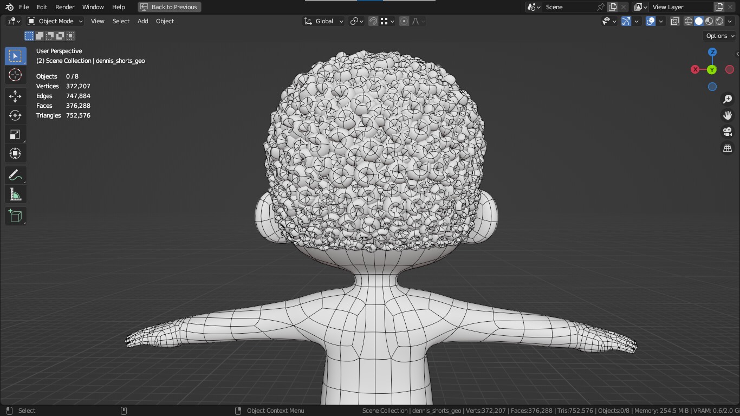Image resolution: width=740 pixels, height=416 pixels.
Task: Switch perspective/orthographic grid icon
Action: coord(728,148)
